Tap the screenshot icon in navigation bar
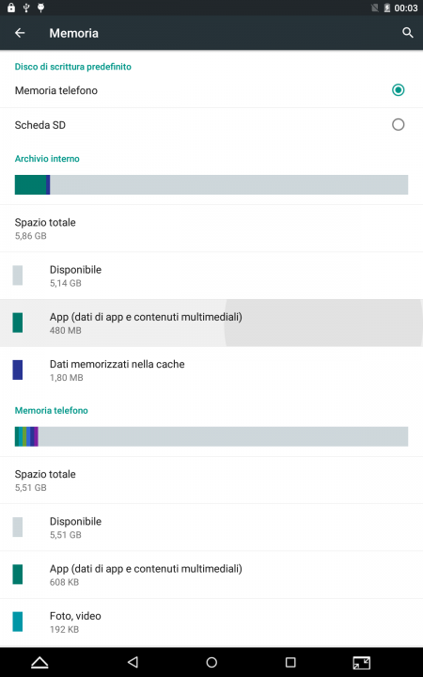Image resolution: width=423 pixels, height=677 pixels. (x=361, y=662)
